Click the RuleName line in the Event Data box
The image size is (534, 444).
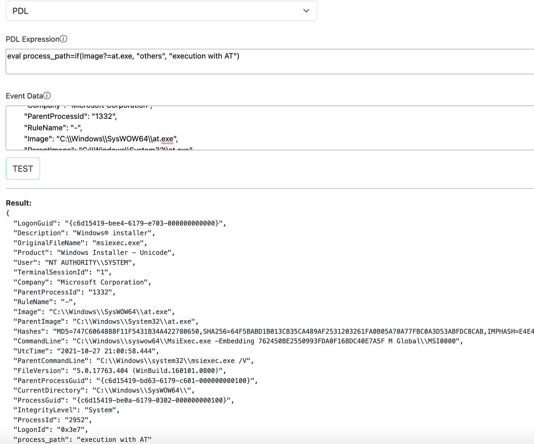pyautogui.click(x=53, y=128)
